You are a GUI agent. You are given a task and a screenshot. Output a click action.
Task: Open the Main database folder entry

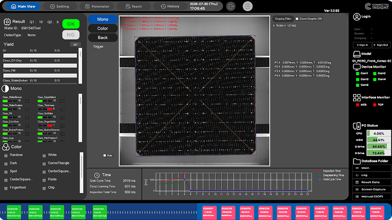372,168
